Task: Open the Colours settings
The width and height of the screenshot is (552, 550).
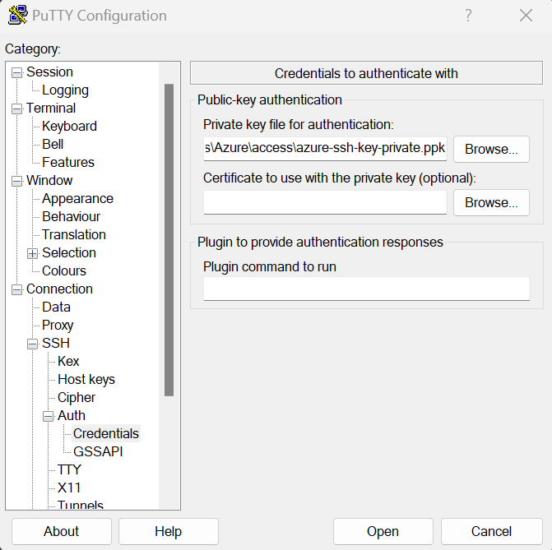Action: 64,271
